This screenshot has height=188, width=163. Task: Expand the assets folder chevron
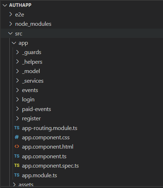[14, 184]
